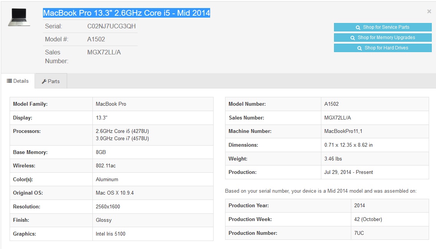Click the processor 3.0GHz Core i7 (4578U)
Screen dimensions: 436x249
point(122,138)
